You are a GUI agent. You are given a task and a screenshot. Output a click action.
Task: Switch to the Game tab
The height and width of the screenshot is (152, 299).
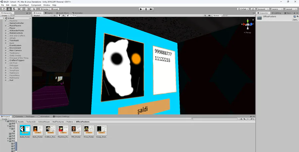(49, 13)
